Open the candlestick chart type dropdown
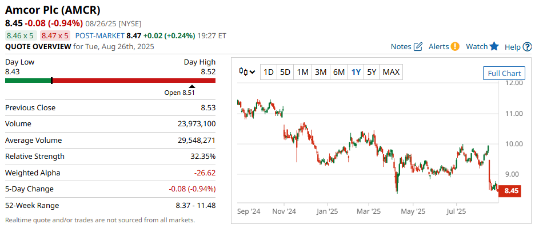This screenshot has height=232, width=535. click(x=247, y=72)
